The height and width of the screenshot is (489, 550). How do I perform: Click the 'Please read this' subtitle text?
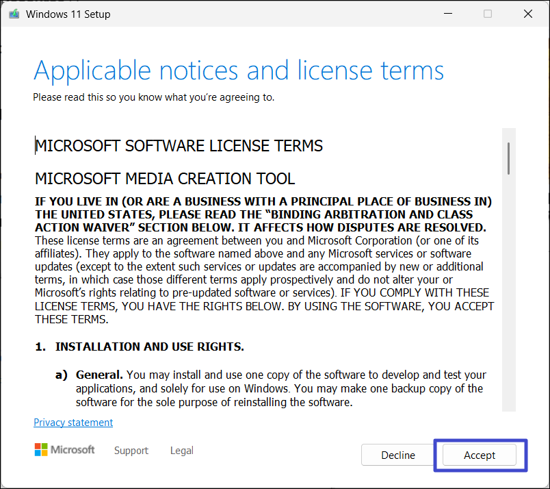click(153, 97)
